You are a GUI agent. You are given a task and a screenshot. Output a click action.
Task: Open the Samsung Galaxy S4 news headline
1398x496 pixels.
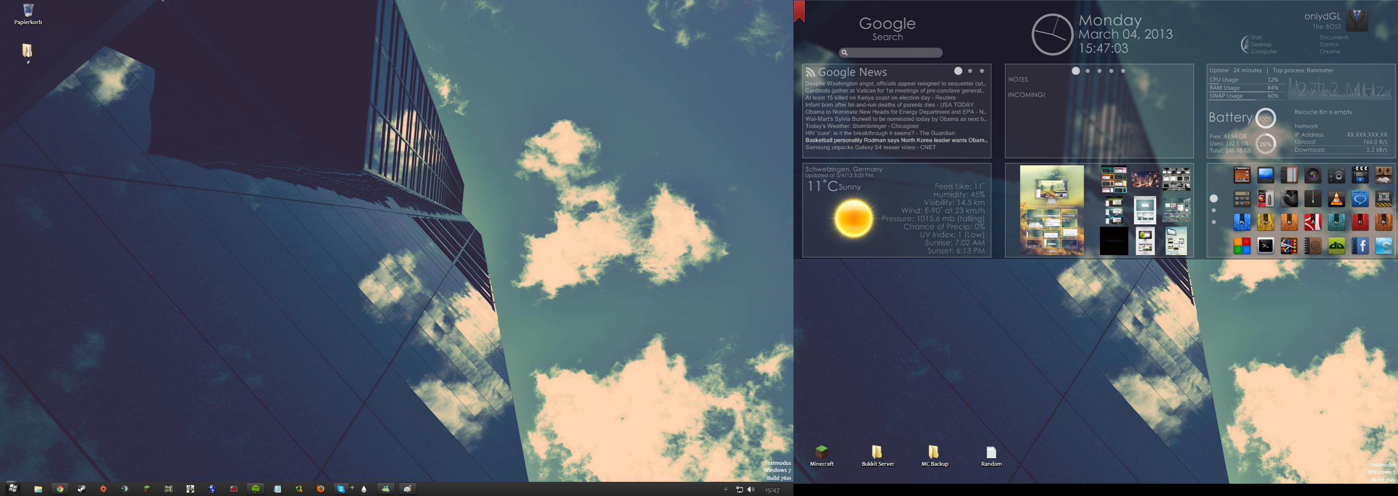point(870,147)
